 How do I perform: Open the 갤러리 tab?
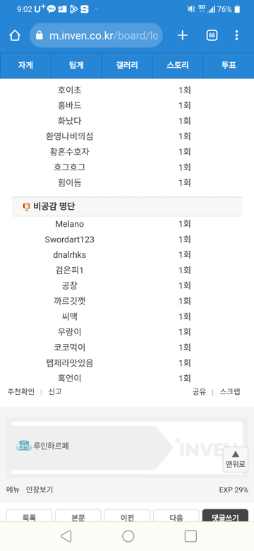127,66
